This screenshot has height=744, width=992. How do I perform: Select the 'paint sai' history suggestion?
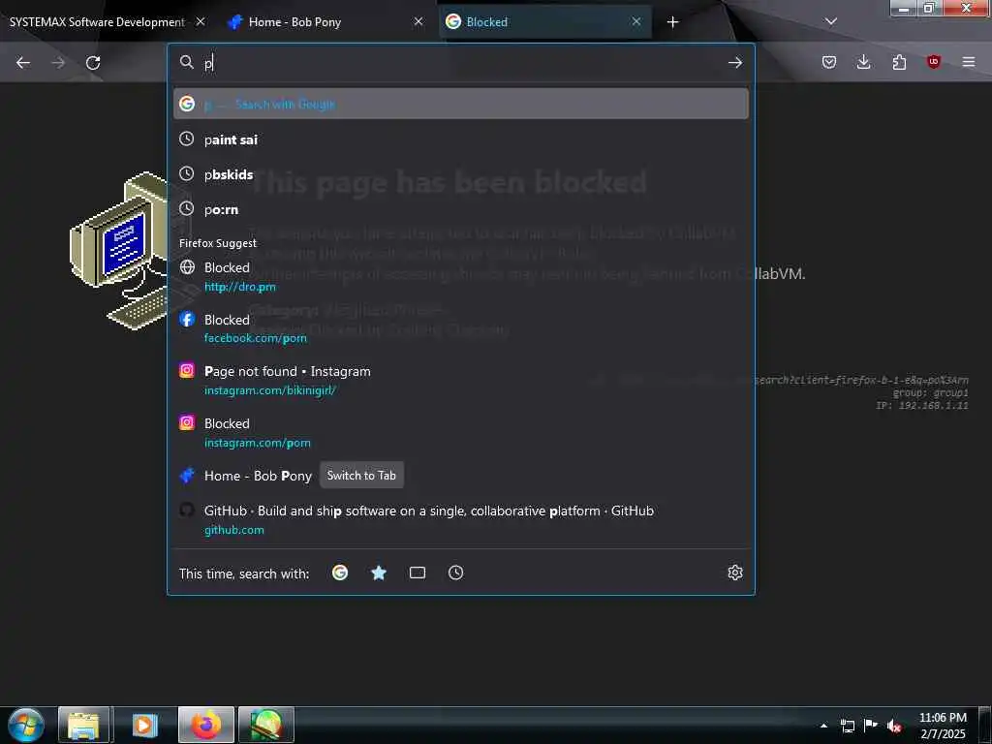tap(460, 139)
